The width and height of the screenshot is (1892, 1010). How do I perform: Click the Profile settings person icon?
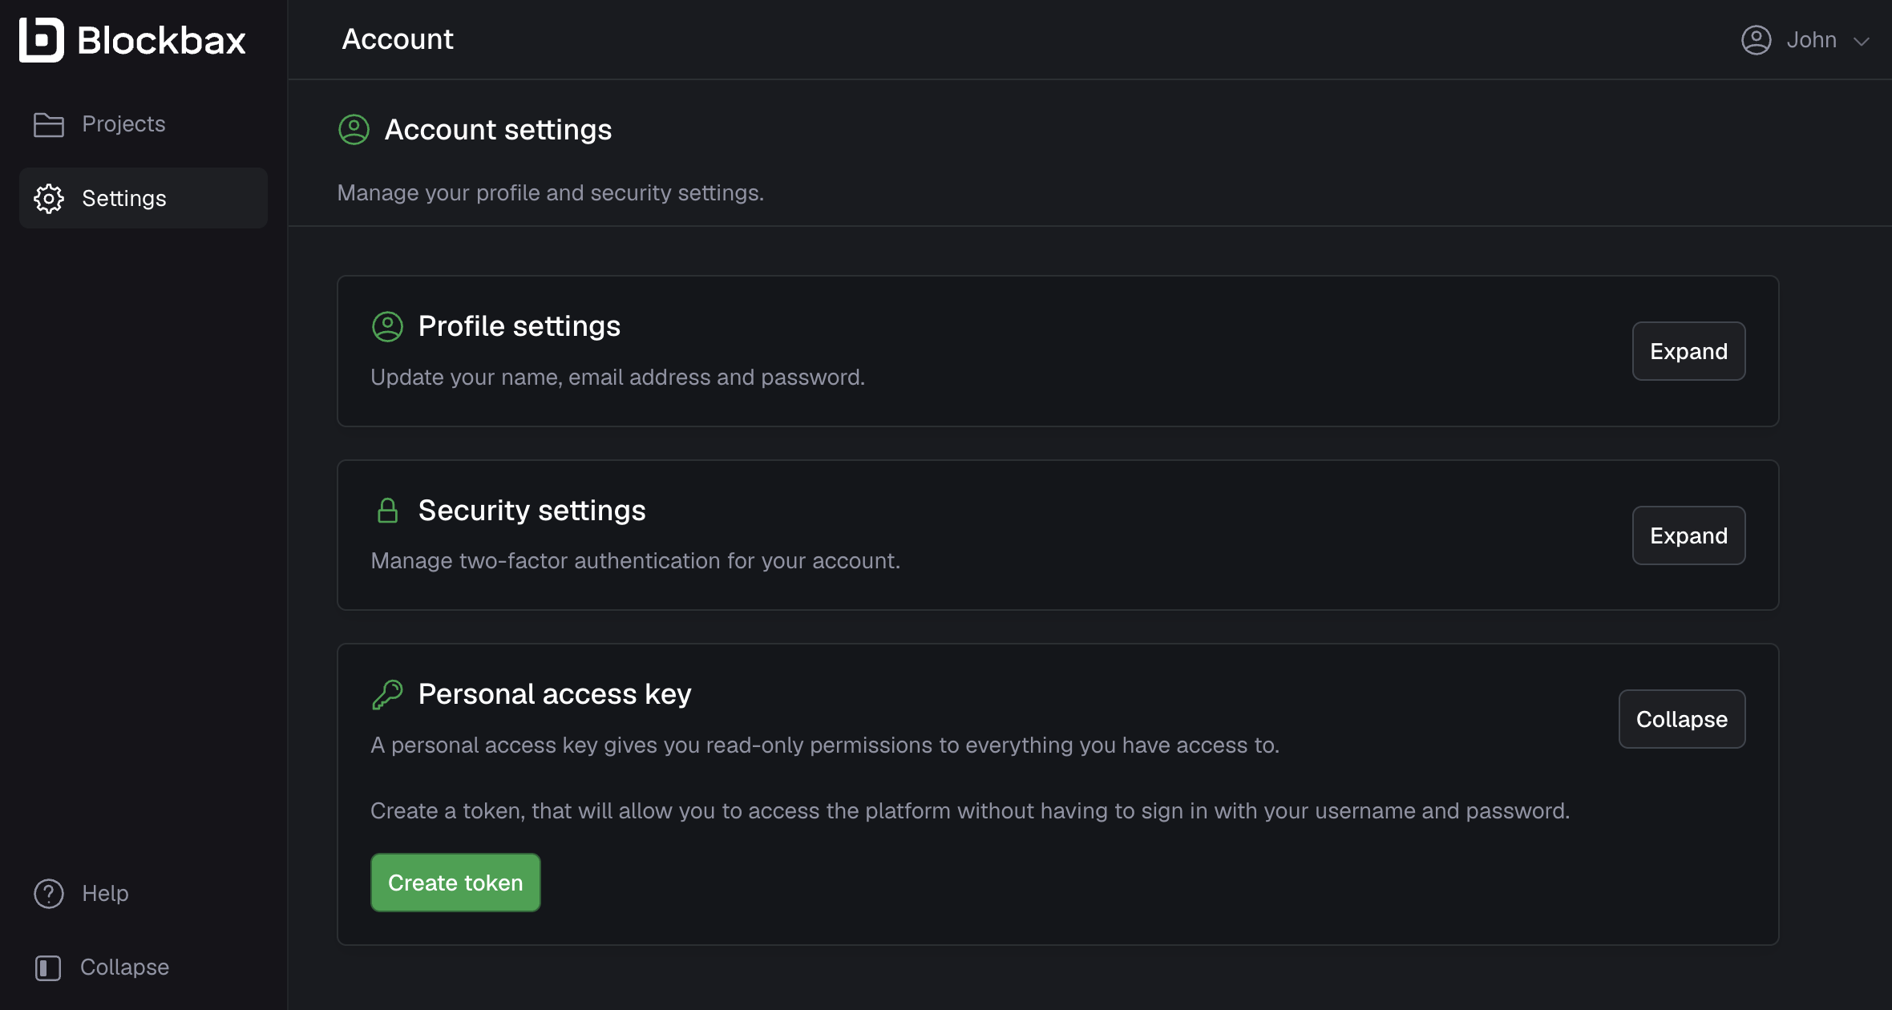388,326
